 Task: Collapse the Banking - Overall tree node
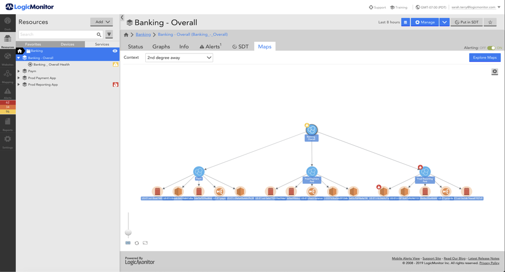click(19, 58)
